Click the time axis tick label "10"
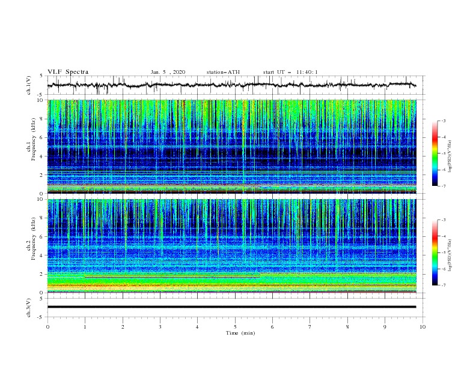The image size is (476, 367). coord(423,327)
